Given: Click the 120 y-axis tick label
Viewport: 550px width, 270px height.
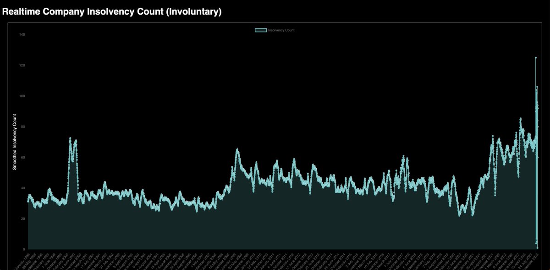Looking at the screenshot, I should [22, 65].
